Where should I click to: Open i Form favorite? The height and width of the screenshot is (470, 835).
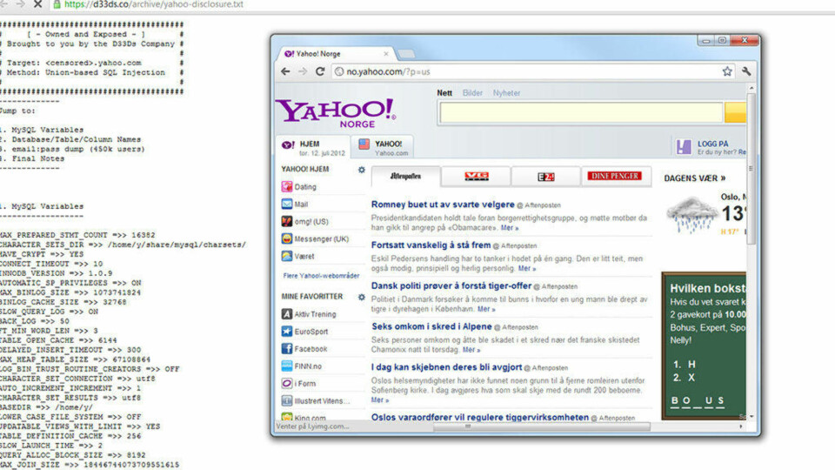tap(298, 383)
